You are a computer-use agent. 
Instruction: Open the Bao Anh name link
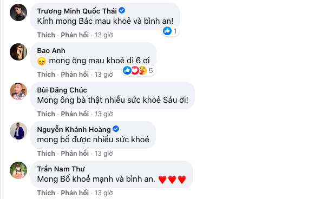[51, 50]
